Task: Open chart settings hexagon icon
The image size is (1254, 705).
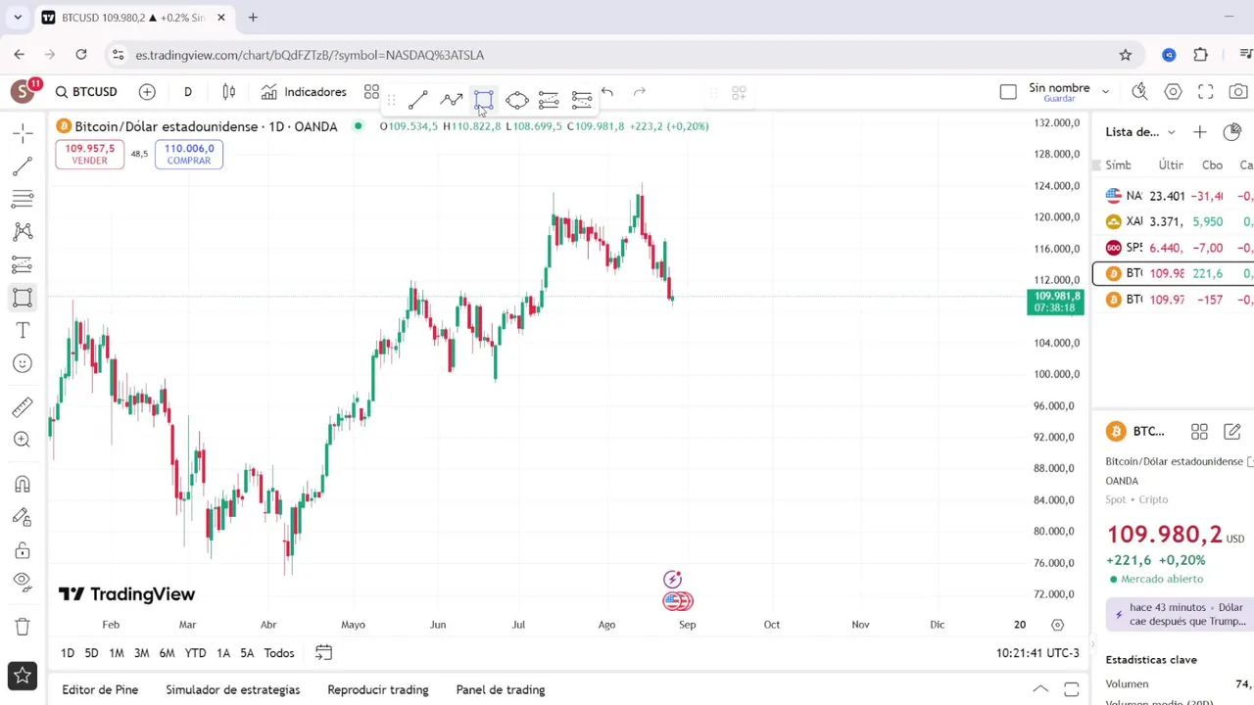Action: pos(1173,92)
